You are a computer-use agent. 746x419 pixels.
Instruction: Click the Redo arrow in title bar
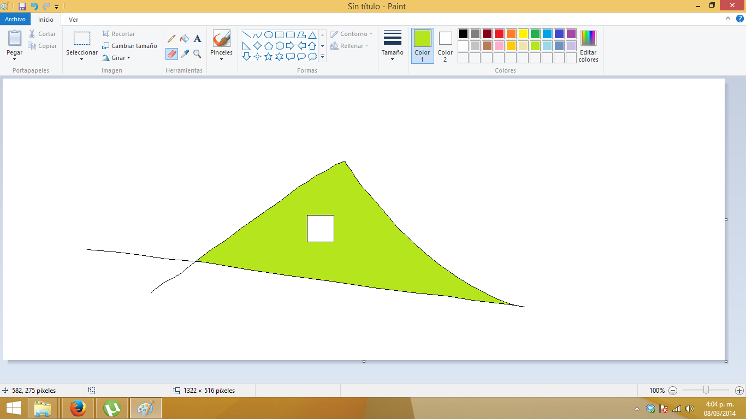[x=46, y=7]
